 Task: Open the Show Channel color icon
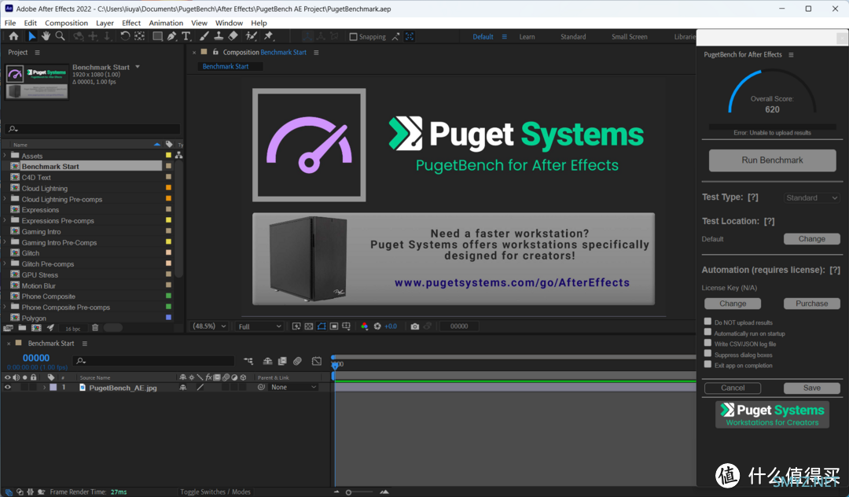click(x=365, y=326)
